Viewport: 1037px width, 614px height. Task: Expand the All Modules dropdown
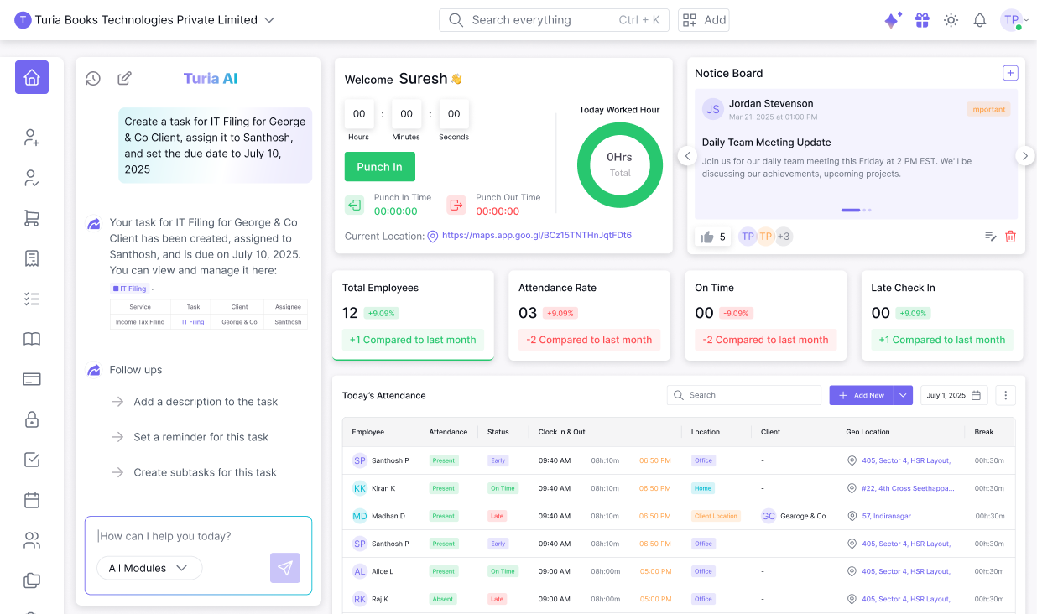(149, 568)
